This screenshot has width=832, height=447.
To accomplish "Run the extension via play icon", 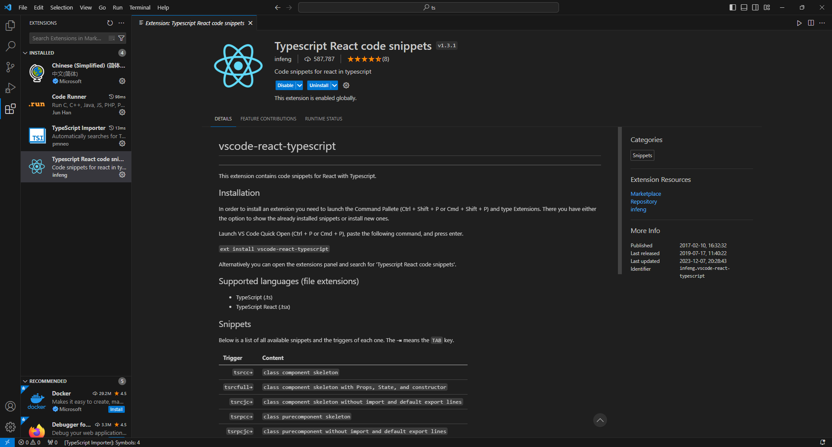I will 799,23.
